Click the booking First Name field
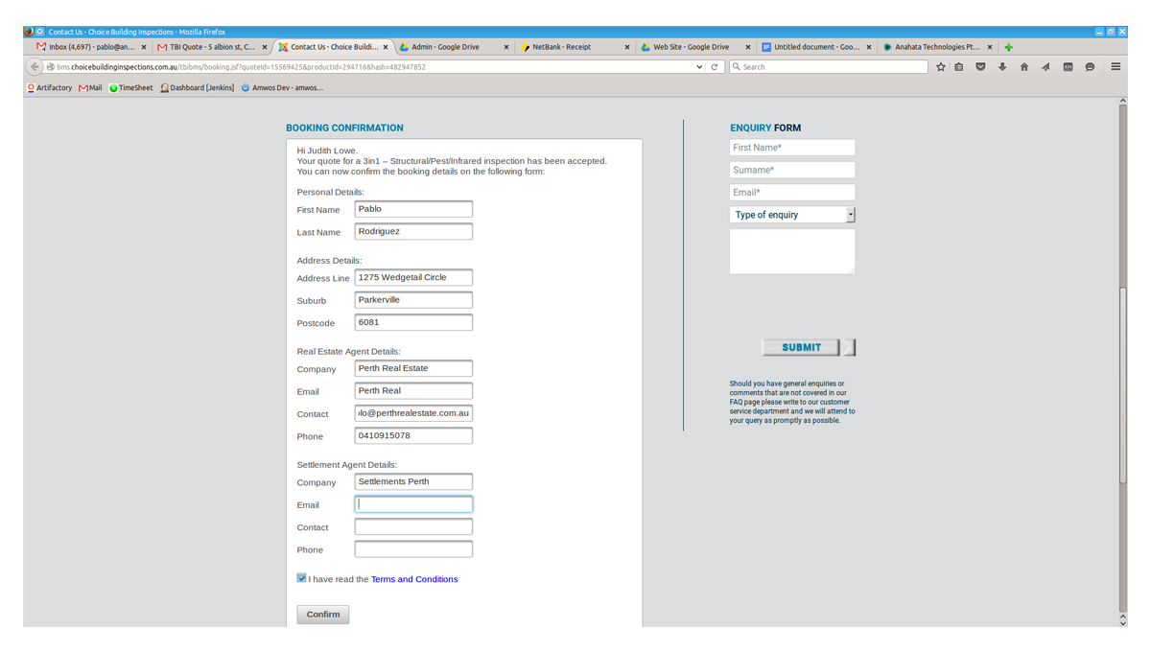Screen dimensions: 1151x652 [413, 209]
